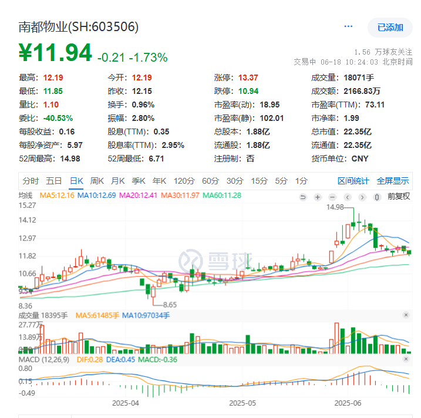Select the 日K tab
Viewport: 421px width, 418px height.
(76, 181)
